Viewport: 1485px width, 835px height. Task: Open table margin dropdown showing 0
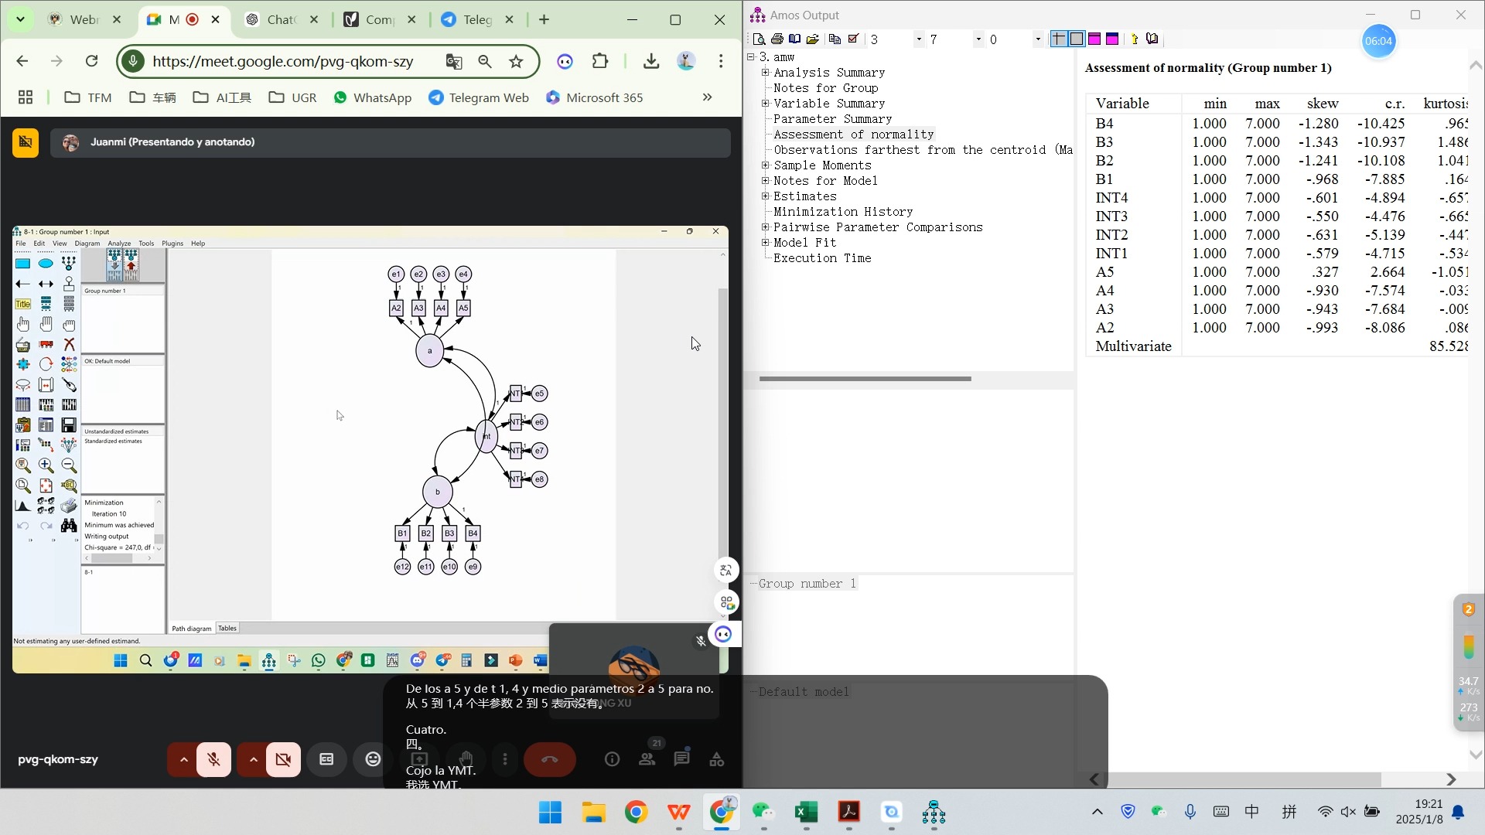(1038, 39)
